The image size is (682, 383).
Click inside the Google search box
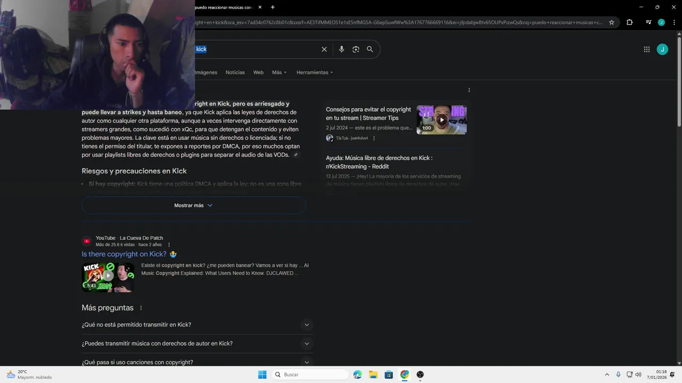256,49
